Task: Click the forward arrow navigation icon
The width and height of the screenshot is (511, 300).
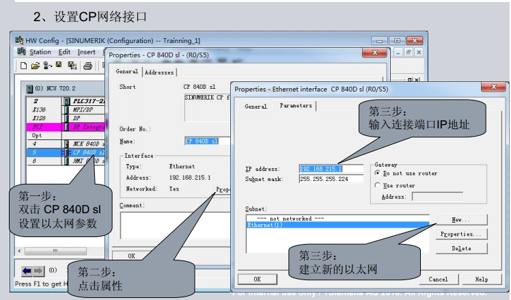Action: click(x=38, y=271)
